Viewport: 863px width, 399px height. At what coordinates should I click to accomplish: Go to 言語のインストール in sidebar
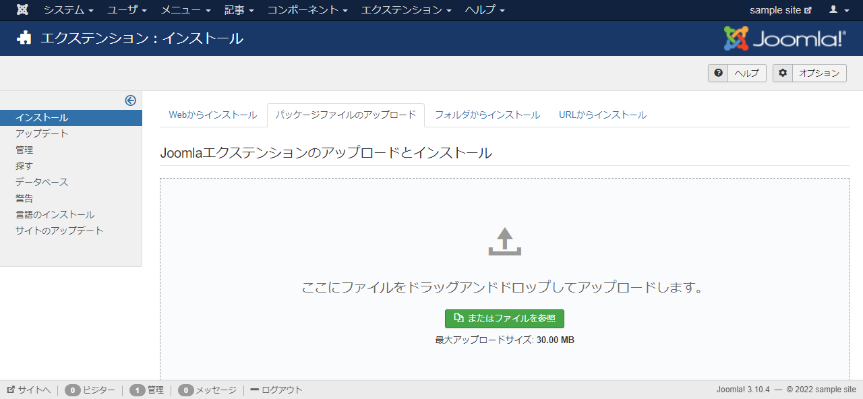click(x=55, y=215)
